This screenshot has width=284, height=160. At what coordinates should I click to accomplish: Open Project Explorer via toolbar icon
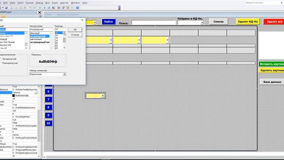(x=59, y=8)
